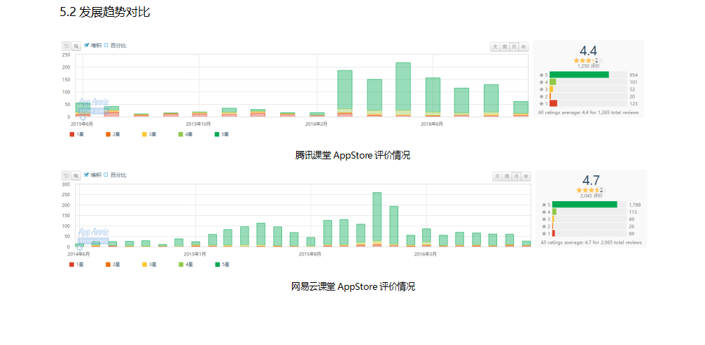The height and width of the screenshot is (345, 705).
Task: Click the zoom magnifier icon in the 腾讯课堂 chart
Action: pos(76,46)
